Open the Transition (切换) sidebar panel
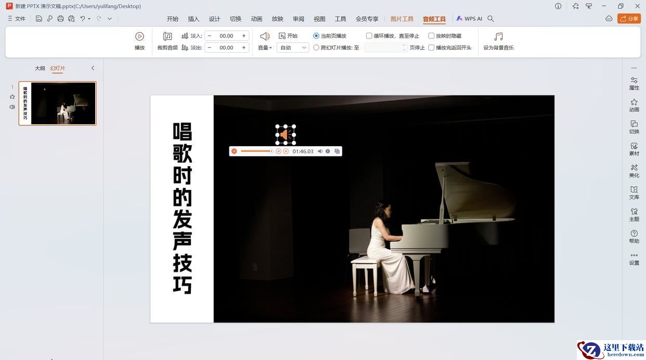The width and height of the screenshot is (646, 360). point(634,127)
